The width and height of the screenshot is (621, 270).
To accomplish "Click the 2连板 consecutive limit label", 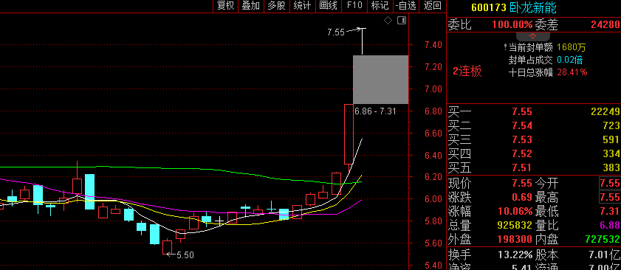I will (467, 72).
